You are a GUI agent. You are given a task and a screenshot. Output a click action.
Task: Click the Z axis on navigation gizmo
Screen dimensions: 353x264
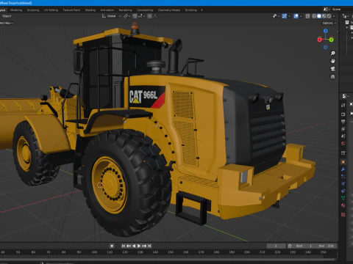326,31
